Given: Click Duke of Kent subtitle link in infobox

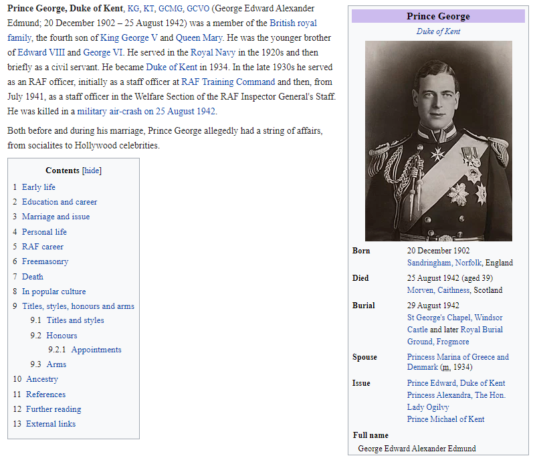Looking at the screenshot, I should pyautogui.click(x=438, y=31).
